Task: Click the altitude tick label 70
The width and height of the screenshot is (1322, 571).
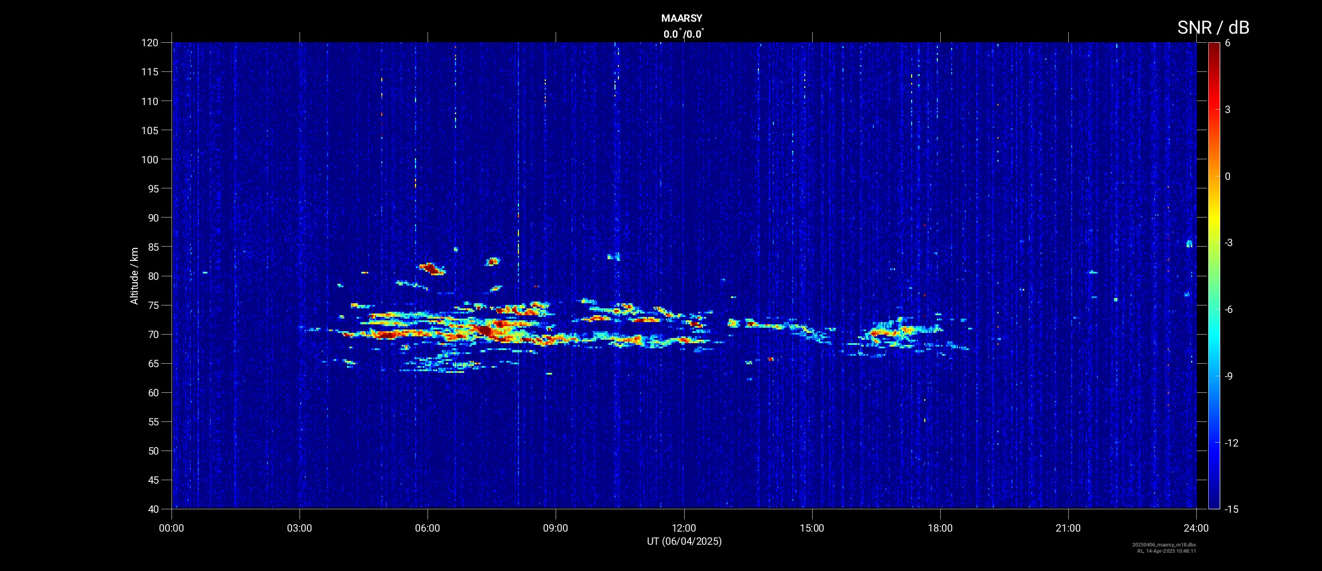Action: [153, 334]
